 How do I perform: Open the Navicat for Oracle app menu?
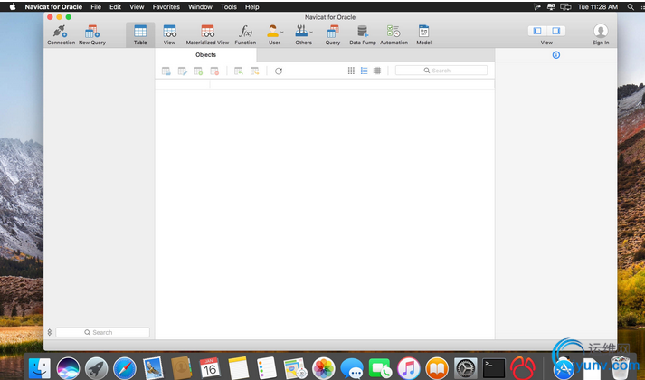(53, 6)
